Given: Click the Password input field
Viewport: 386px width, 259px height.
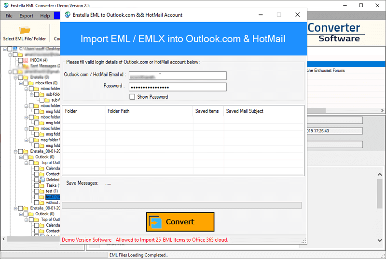Looking at the screenshot, I should [178, 87].
